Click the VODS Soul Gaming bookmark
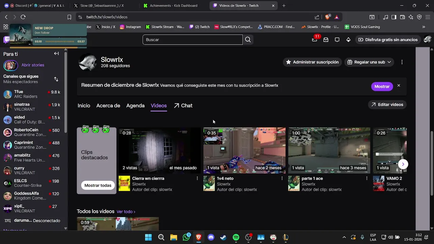 click(x=362, y=27)
